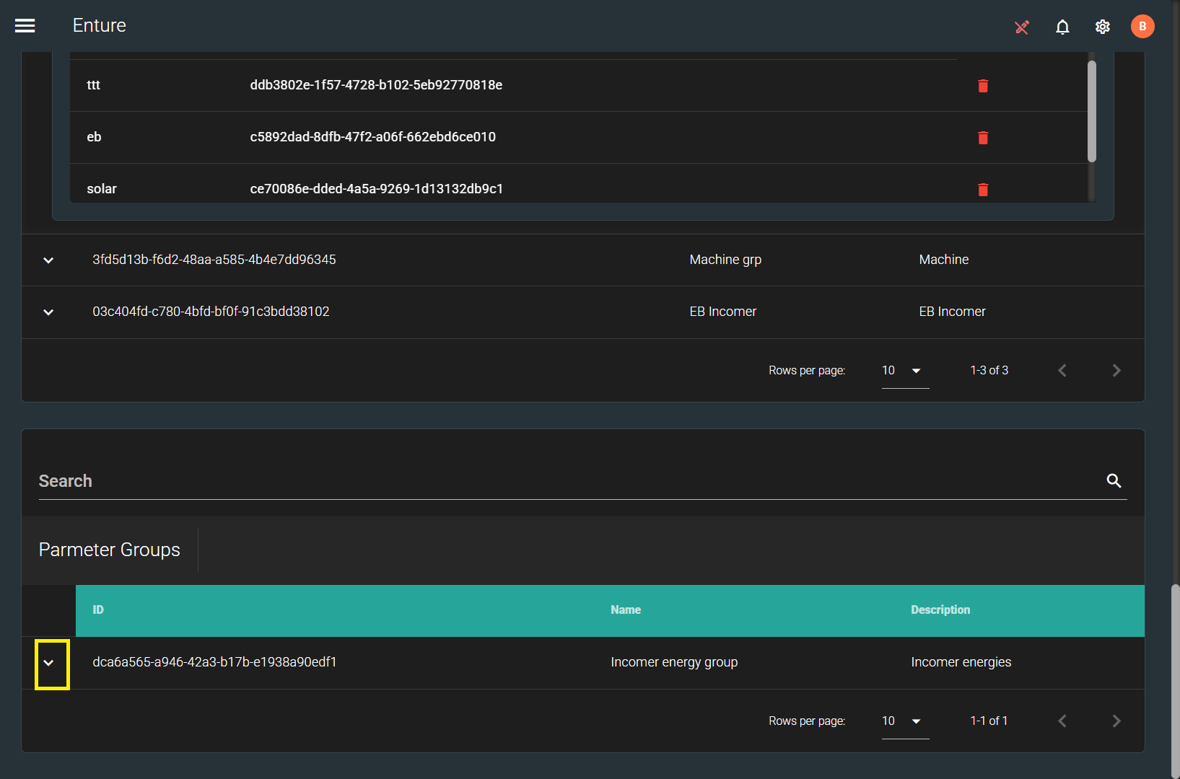Go to previous page in Parmeter Groups table
1180x779 pixels.
1062,721
